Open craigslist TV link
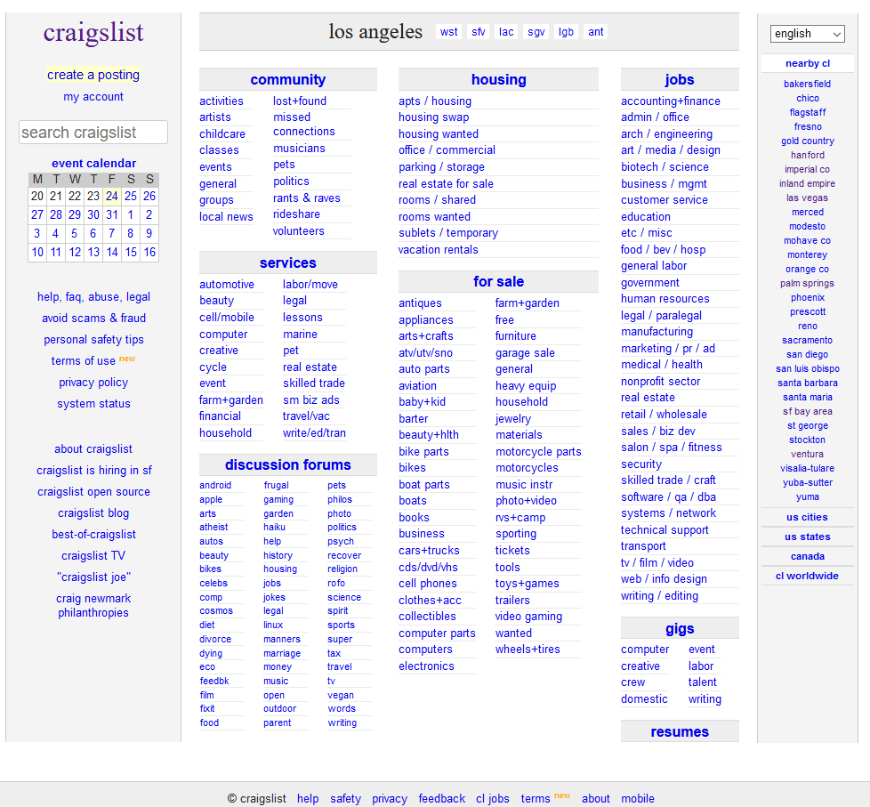870x807 pixels. pyautogui.click(x=93, y=555)
